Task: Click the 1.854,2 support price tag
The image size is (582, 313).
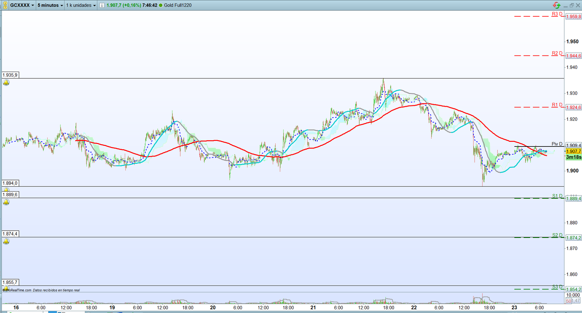Action: click(574, 289)
